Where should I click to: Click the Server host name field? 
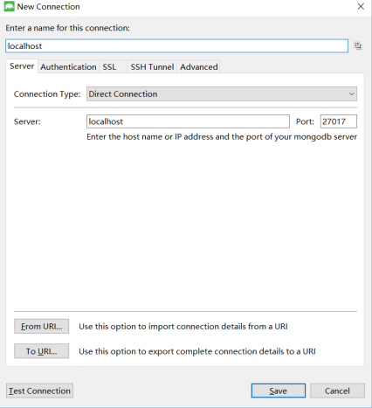pyautogui.click(x=188, y=121)
